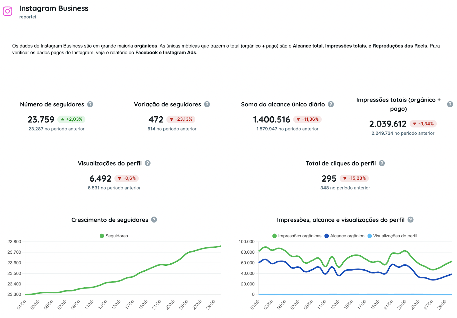Click '1.579.947 no período anterior' text

point(287,129)
